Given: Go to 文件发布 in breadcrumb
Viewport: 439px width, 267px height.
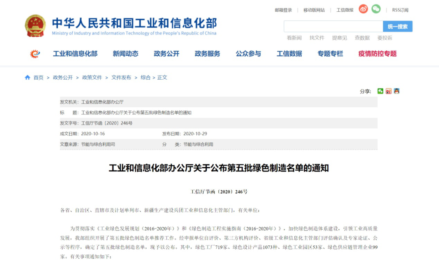Looking at the screenshot, I should coord(121,78).
